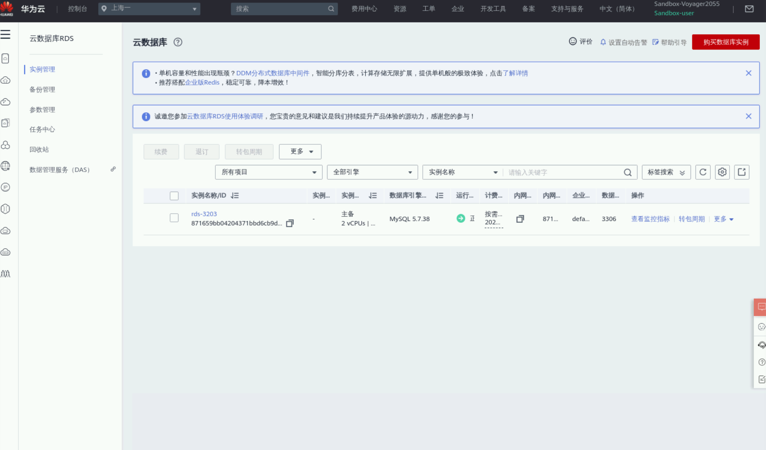Click 转包周期 link in rds-3203 row
766x450 pixels.
tap(691, 219)
